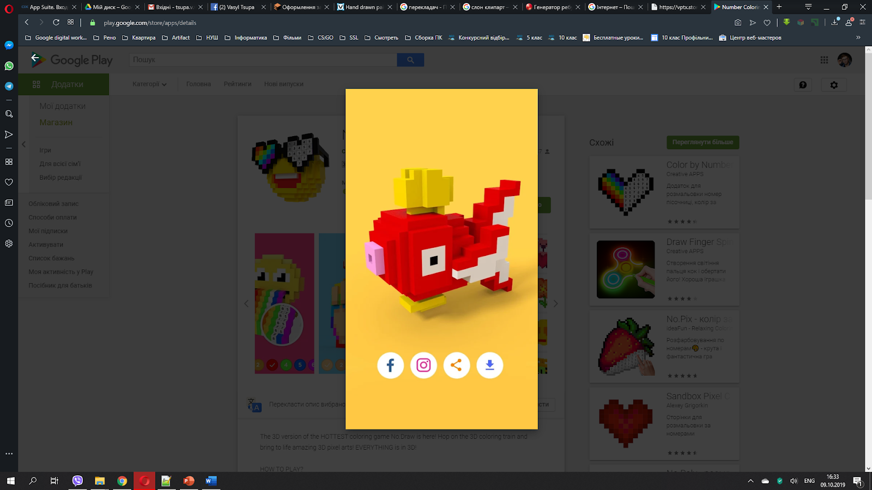Open Способи оплати link
The image size is (872, 490).
[53, 217]
